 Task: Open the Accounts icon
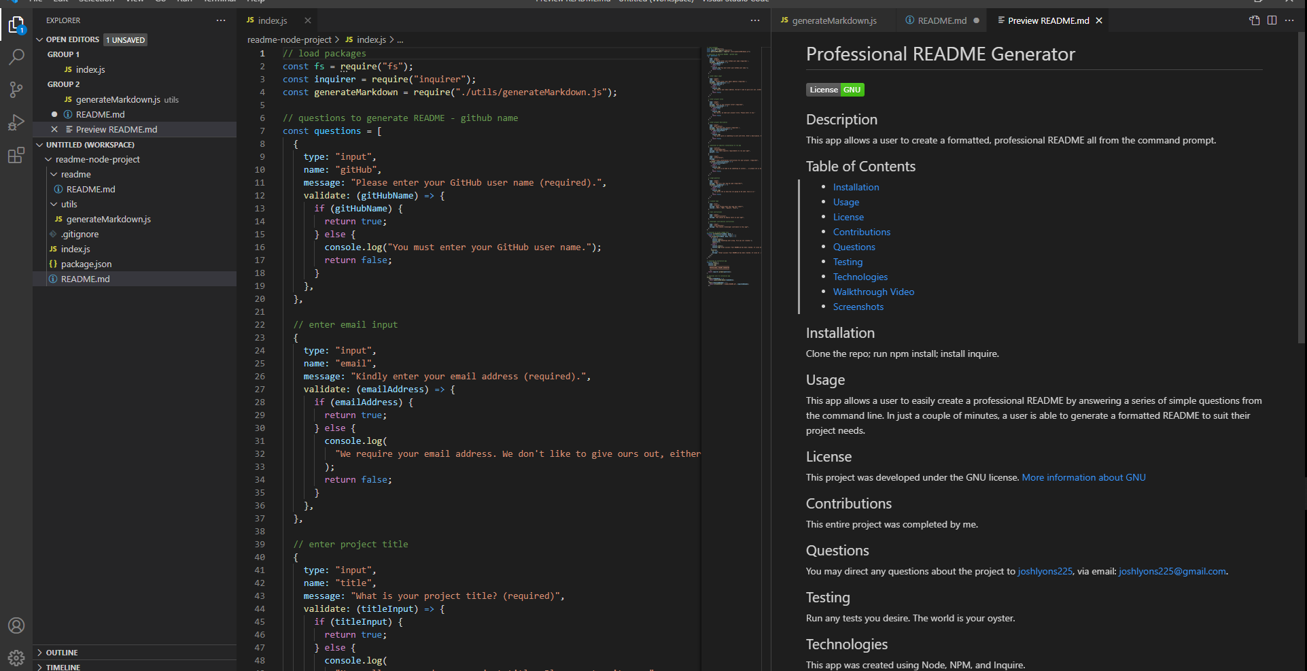[16, 625]
